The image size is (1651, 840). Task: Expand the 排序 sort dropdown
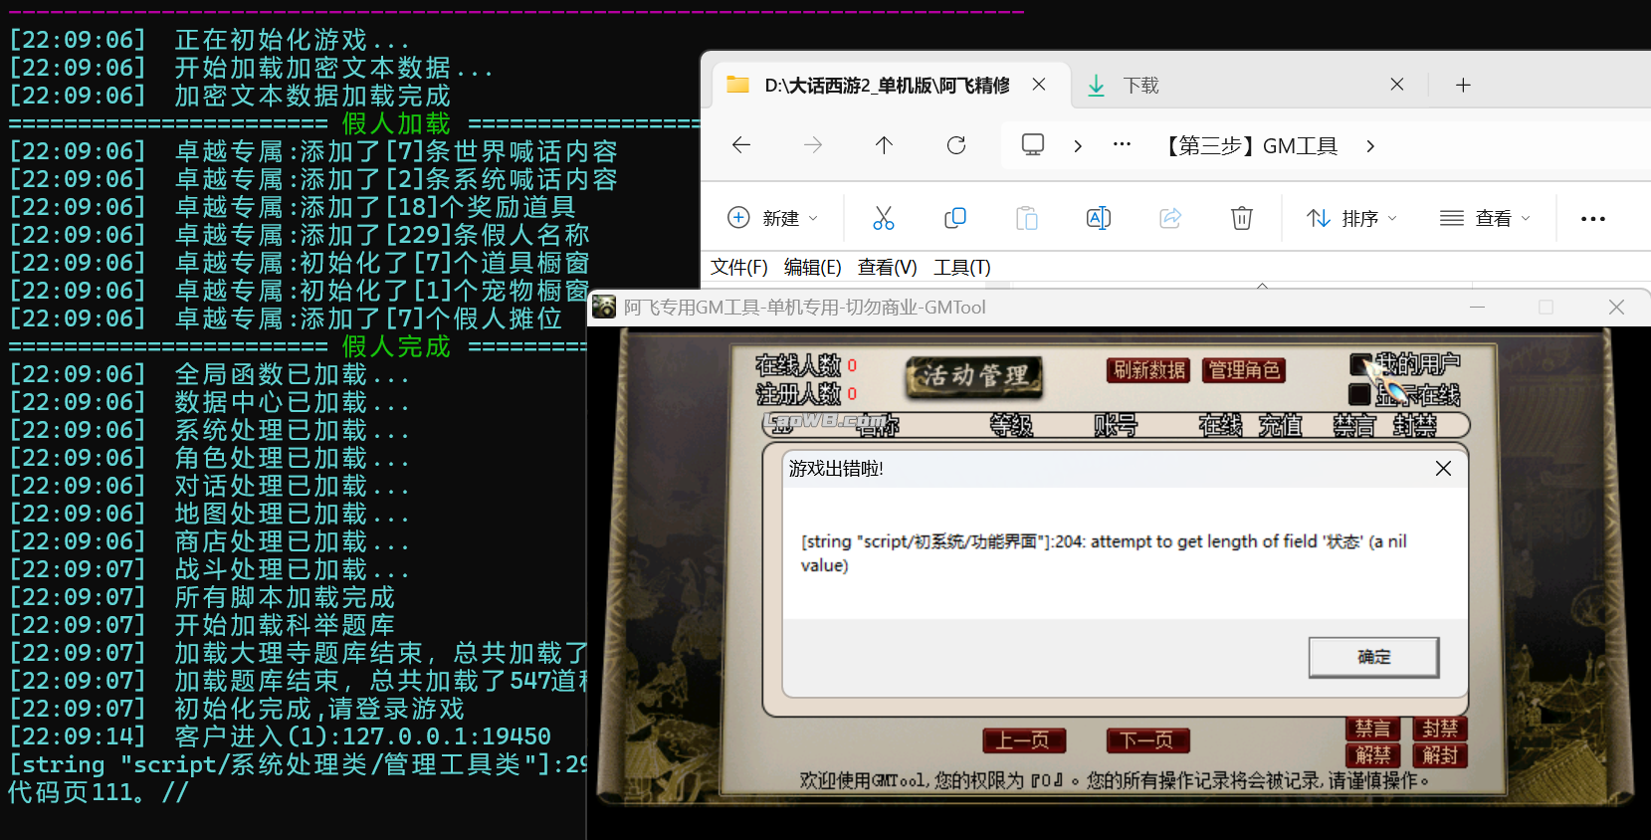1351,218
